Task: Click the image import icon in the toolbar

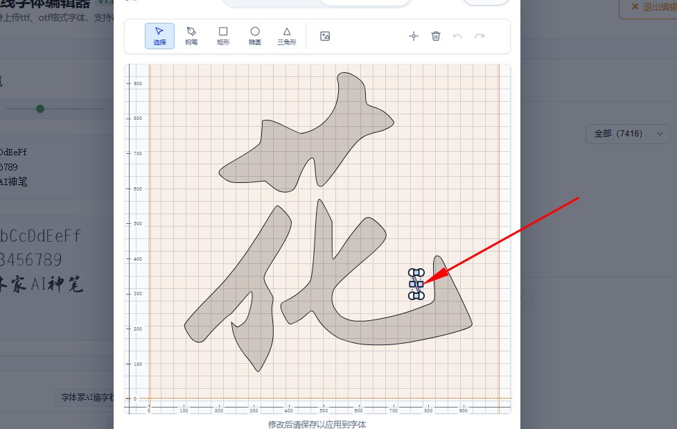Action: pyautogui.click(x=324, y=36)
